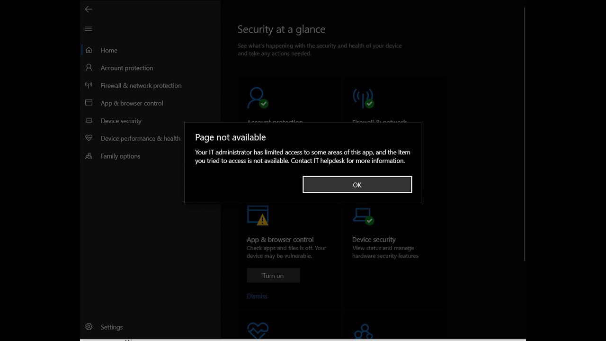
Task: Click the App & browser control tile title
Action: tap(280, 240)
